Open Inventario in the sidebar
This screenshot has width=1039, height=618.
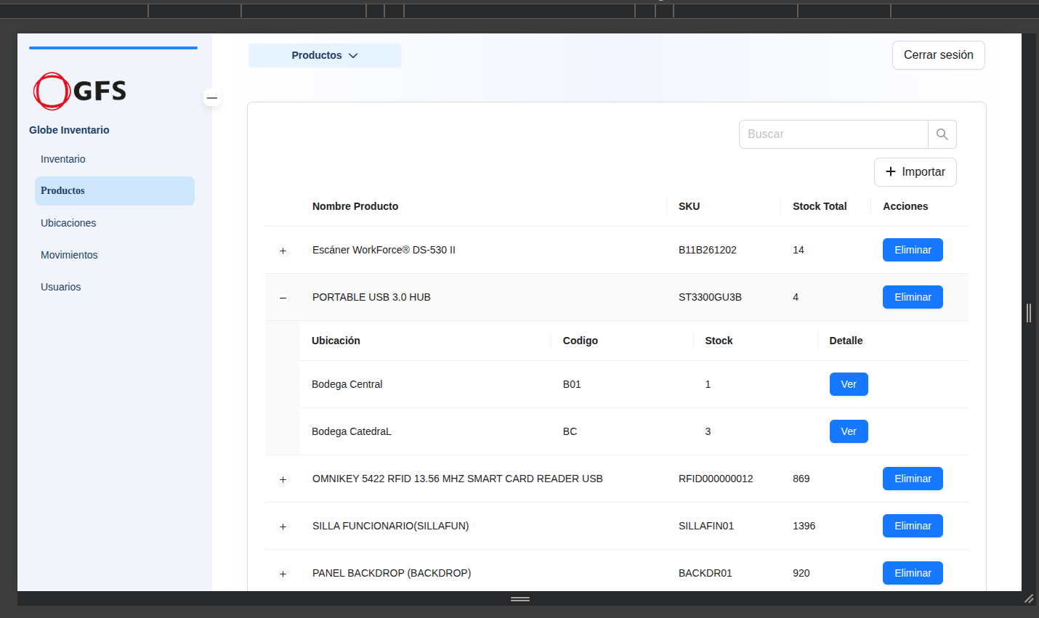tap(63, 159)
